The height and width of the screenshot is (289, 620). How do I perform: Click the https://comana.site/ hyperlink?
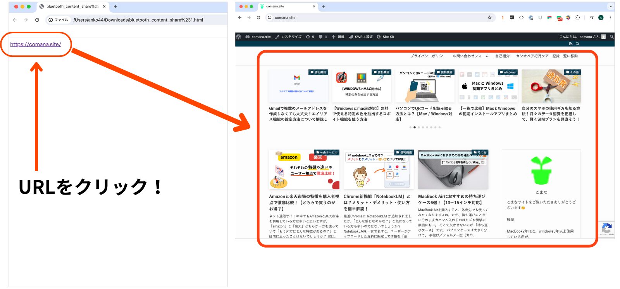tap(36, 44)
